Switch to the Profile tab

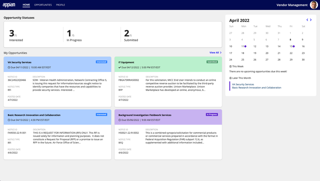[60, 5]
